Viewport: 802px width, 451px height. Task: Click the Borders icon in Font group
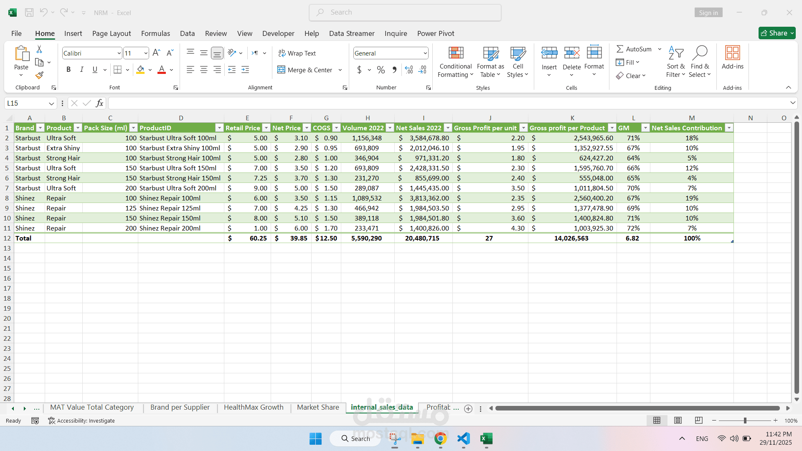[x=117, y=70]
